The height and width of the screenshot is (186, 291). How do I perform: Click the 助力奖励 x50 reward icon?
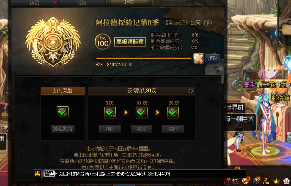tap(62, 112)
